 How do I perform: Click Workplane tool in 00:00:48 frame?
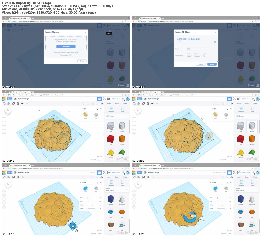[111, 109]
